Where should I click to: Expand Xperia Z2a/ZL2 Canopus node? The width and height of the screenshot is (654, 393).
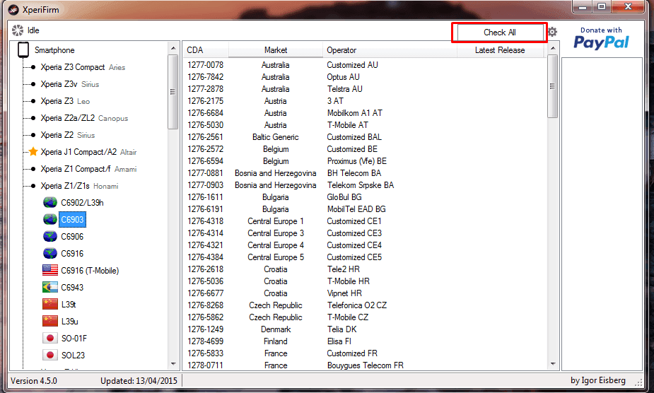point(33,118)
